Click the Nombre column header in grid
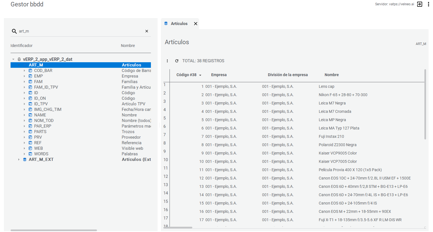 [x=331, y=75]
